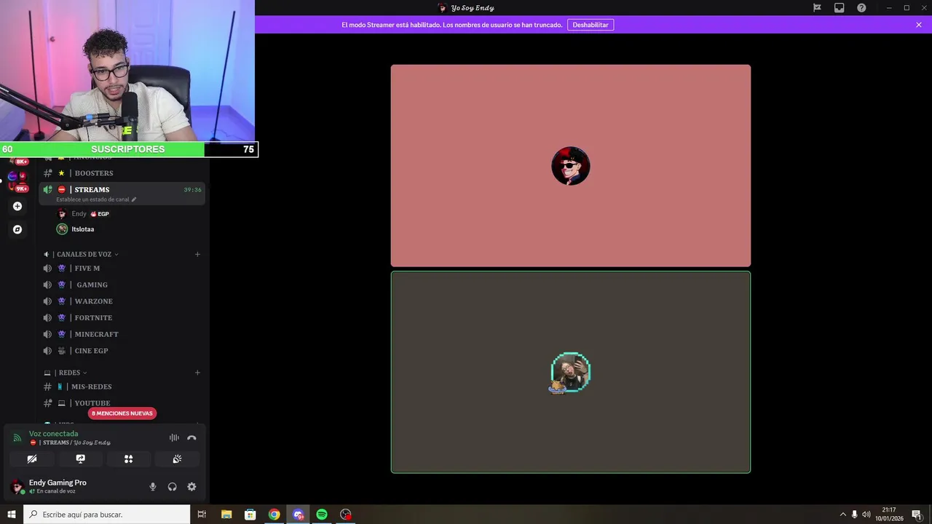Open the Discord help icon

coord(861,8)
